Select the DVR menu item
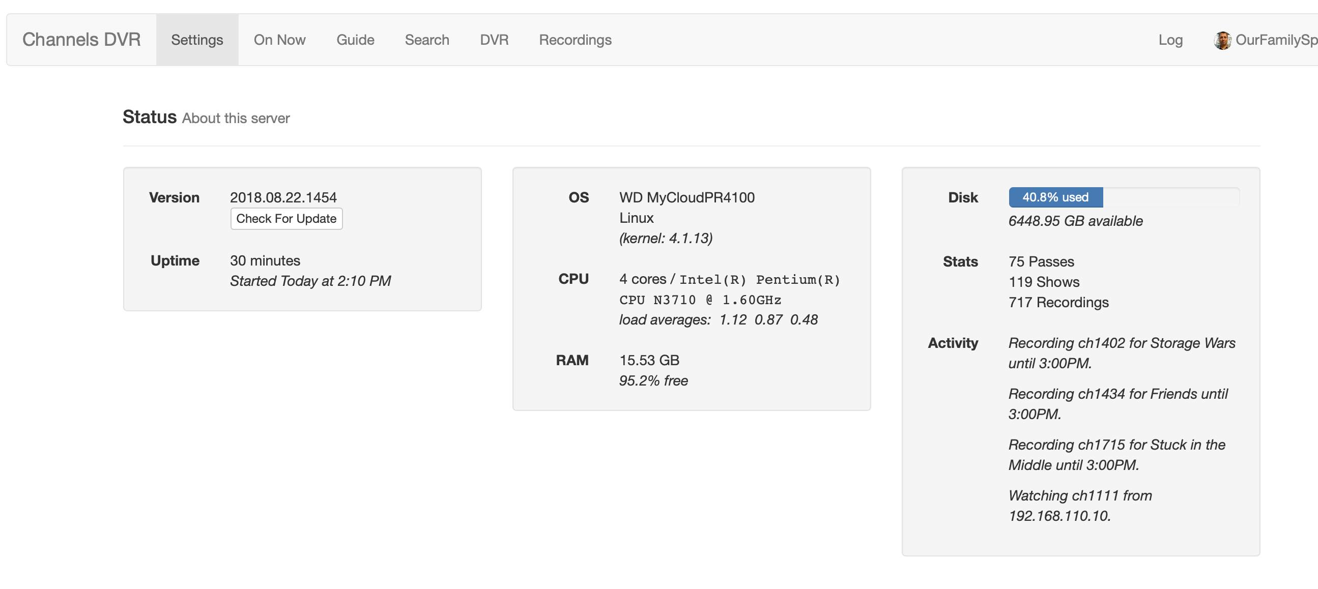 pos(494,40)
